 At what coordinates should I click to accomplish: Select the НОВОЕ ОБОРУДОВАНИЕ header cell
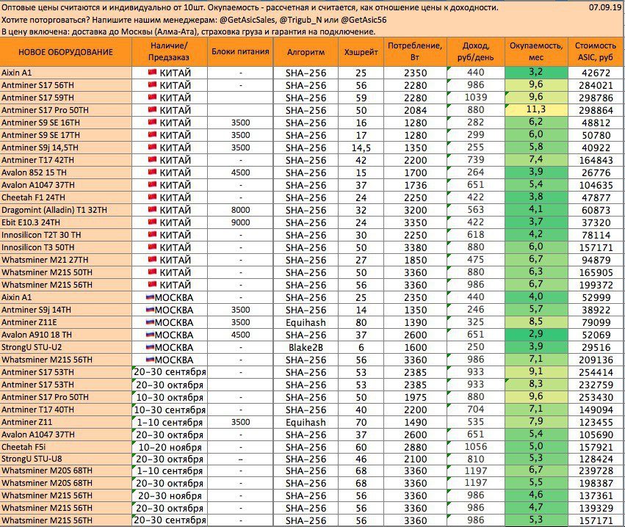click(x=66, y=52)
